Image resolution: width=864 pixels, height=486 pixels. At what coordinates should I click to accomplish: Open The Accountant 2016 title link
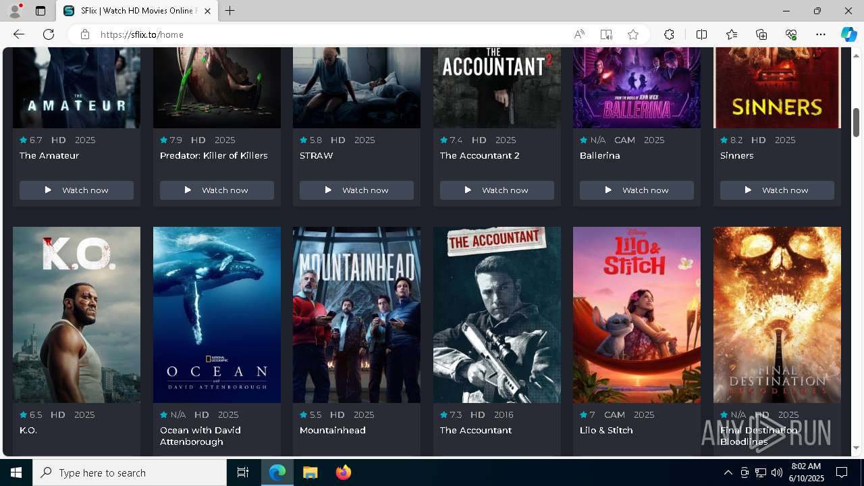[476, 430]
